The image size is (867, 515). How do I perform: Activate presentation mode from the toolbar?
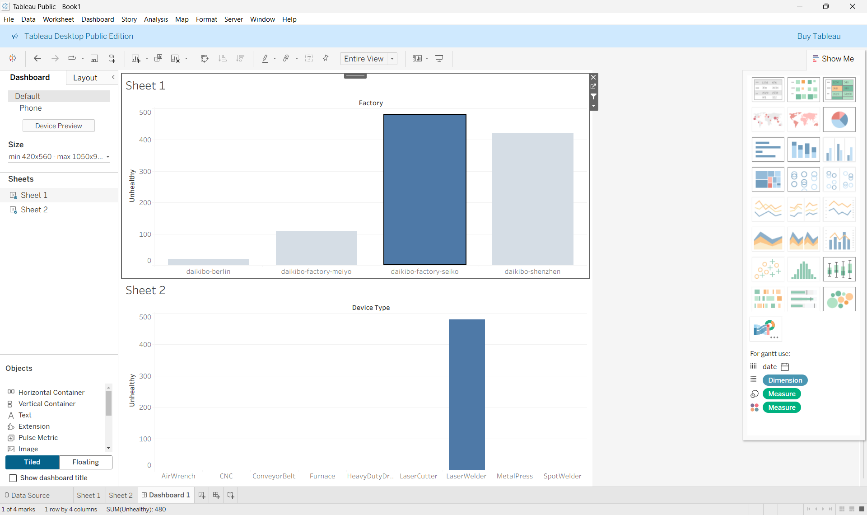click(439, 58)
